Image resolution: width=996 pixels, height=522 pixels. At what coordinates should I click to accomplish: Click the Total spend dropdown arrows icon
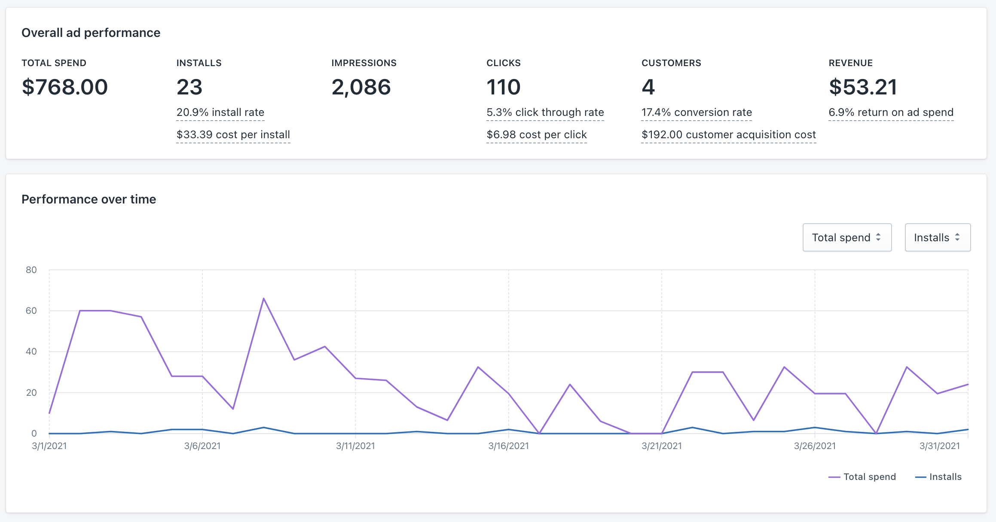[878, 237]
